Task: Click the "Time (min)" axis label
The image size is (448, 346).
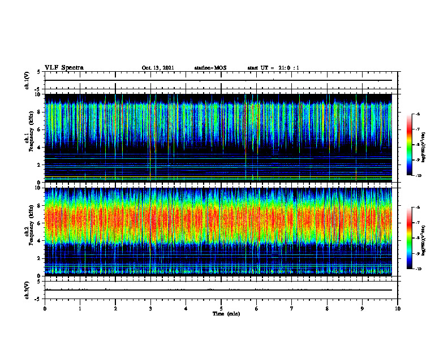Action: [226, 314]
